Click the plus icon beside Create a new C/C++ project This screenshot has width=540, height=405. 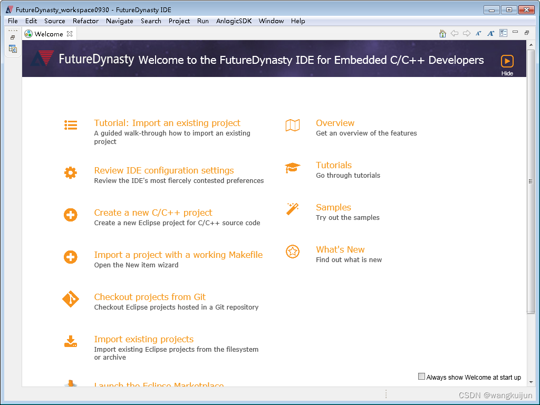(71, 215)
